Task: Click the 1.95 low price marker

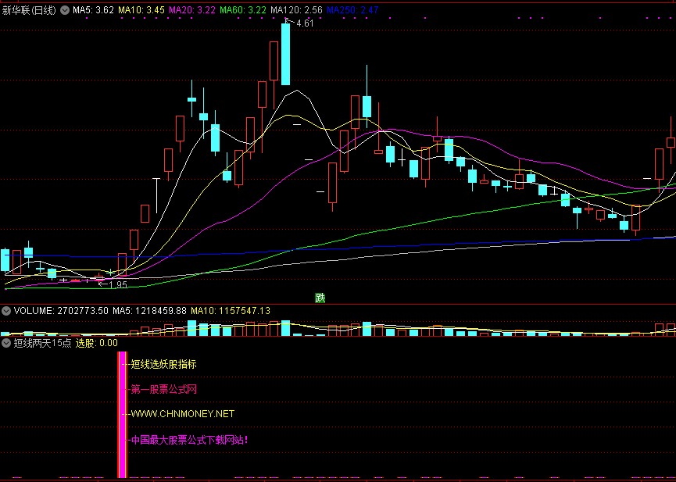Action: tap(118, 284)
